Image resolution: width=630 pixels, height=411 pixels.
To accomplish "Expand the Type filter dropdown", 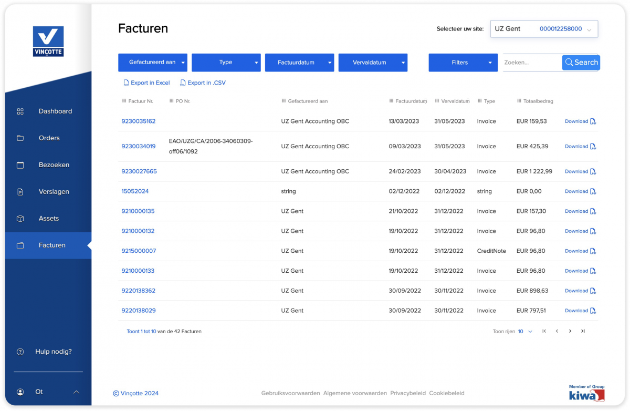I will coord(226,62).
